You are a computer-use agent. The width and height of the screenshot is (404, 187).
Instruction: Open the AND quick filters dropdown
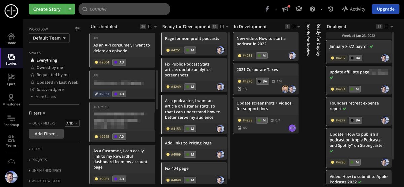pos(72,123)
